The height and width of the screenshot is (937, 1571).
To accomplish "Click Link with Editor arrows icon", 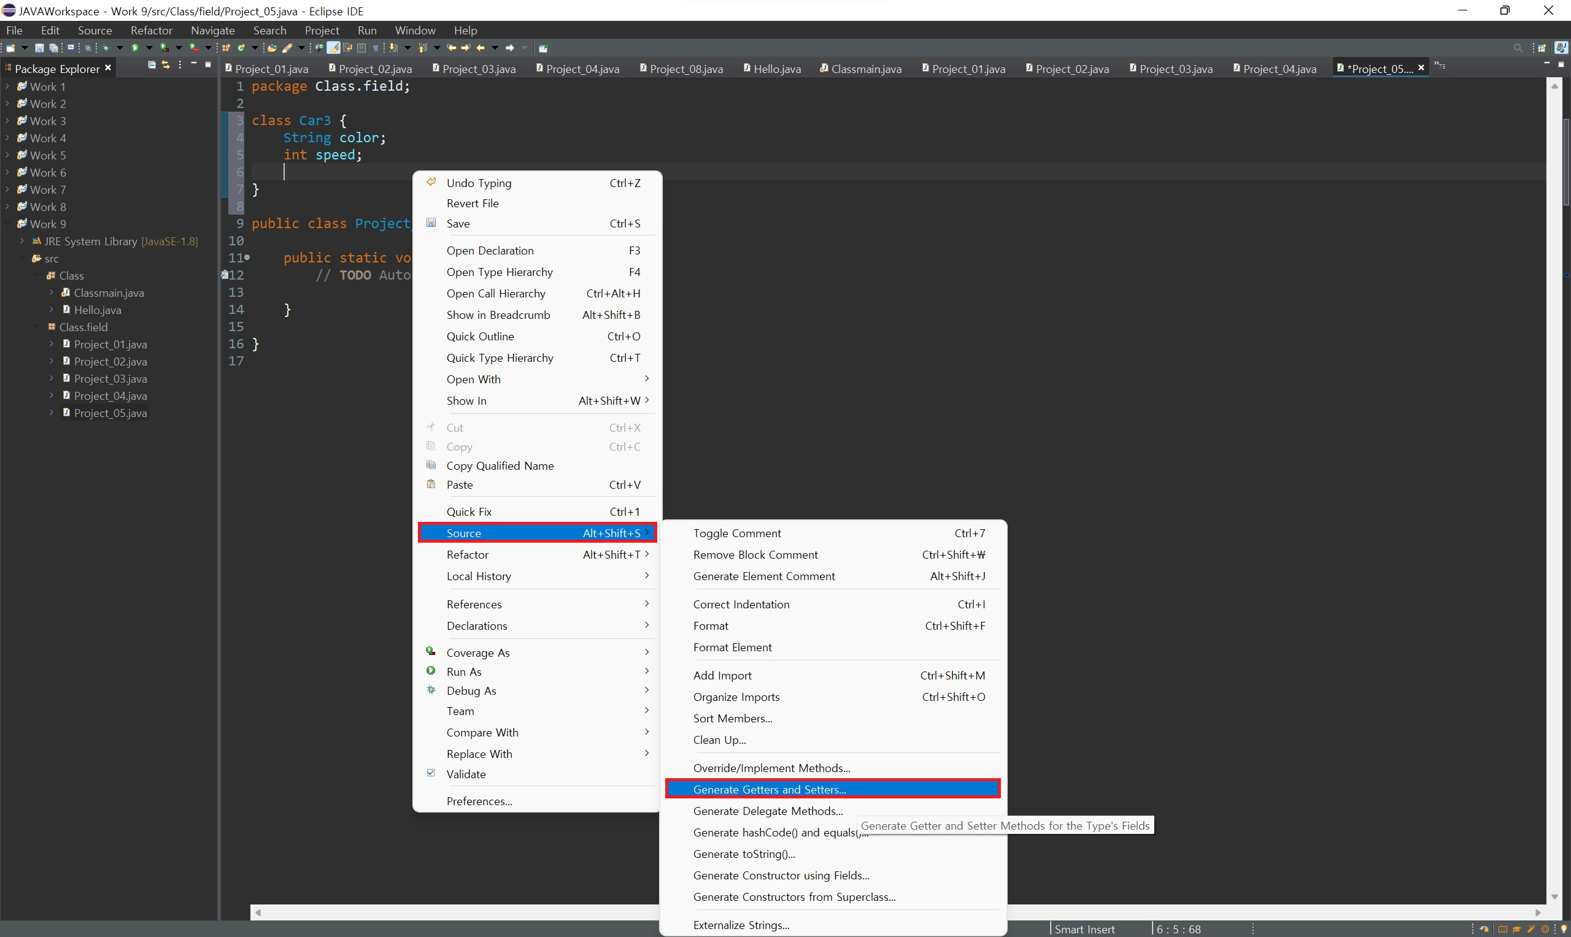I will pyautogui.click(x=166, y=65).
